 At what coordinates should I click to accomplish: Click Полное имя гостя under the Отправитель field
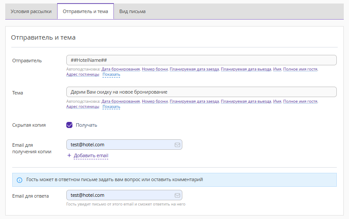[300, 69]
